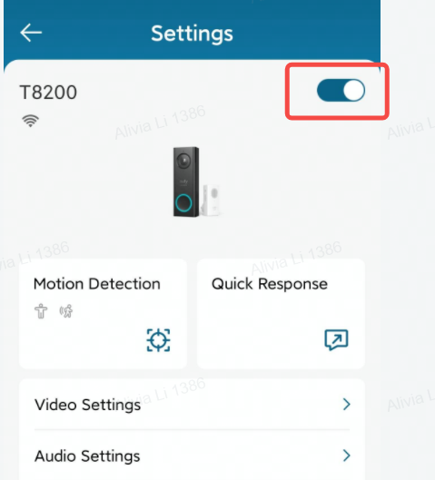The width and height of the screenshot is (435, 480).
Task: Tap the doorbell product image
Action: pos(197,181)
